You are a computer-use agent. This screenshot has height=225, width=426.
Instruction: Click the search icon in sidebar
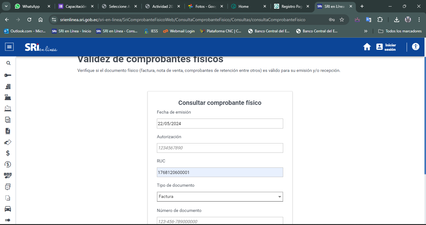(x=8, y=63)
